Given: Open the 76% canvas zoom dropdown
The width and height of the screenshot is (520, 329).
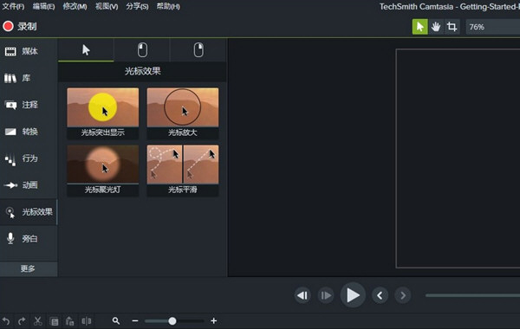Looking at the screenshot, I should point(493,27).
